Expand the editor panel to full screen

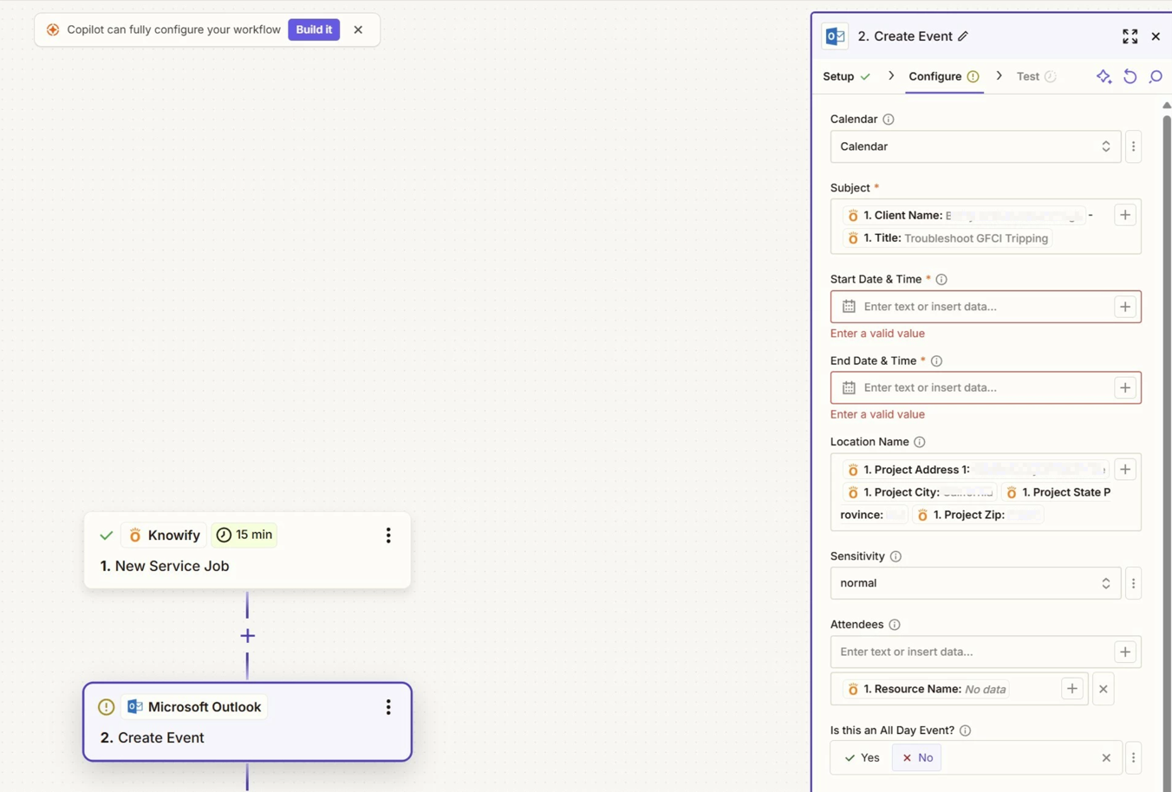point(1130,36)
